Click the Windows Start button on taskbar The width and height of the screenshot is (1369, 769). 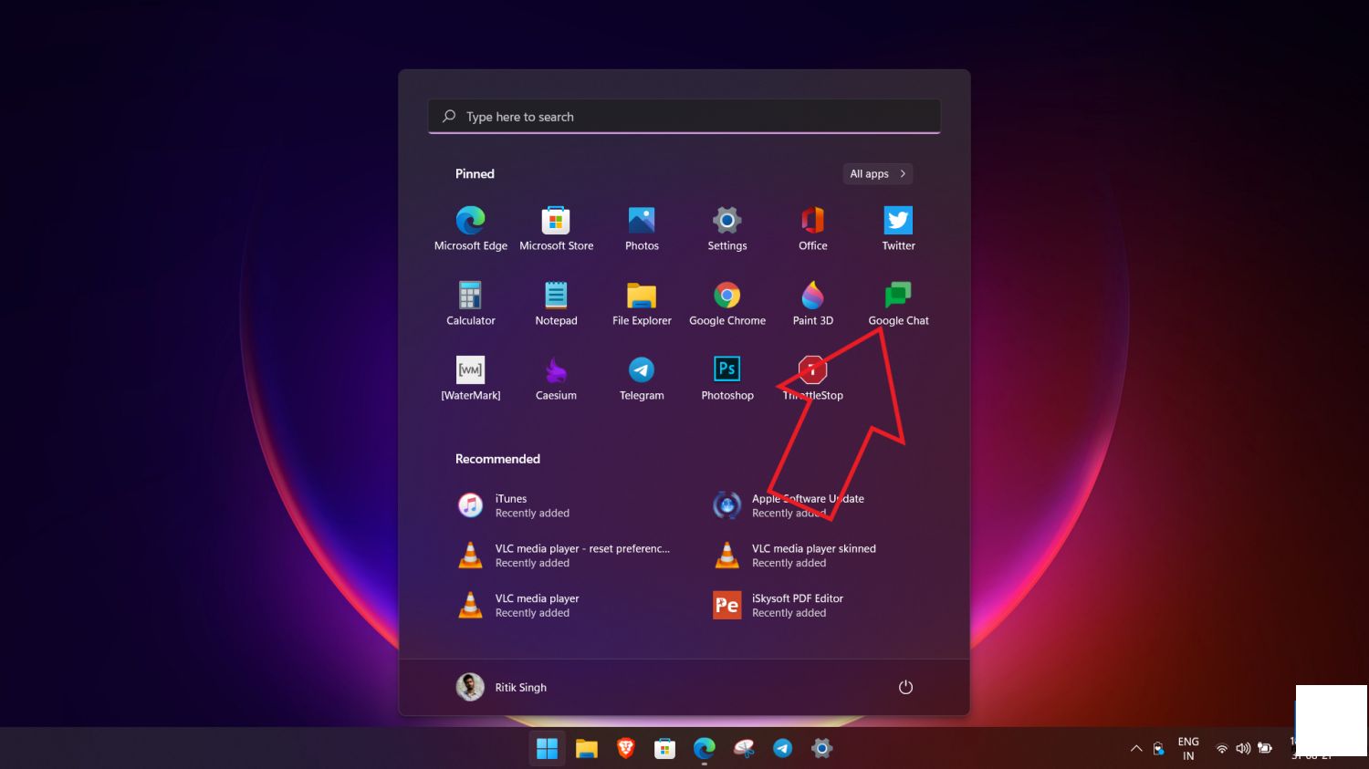click(547, 749)
